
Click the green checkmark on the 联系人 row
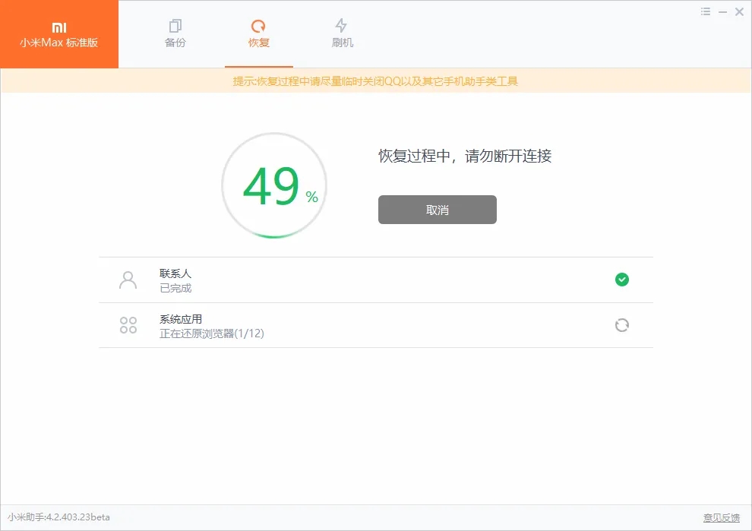(x=622, y=280)
